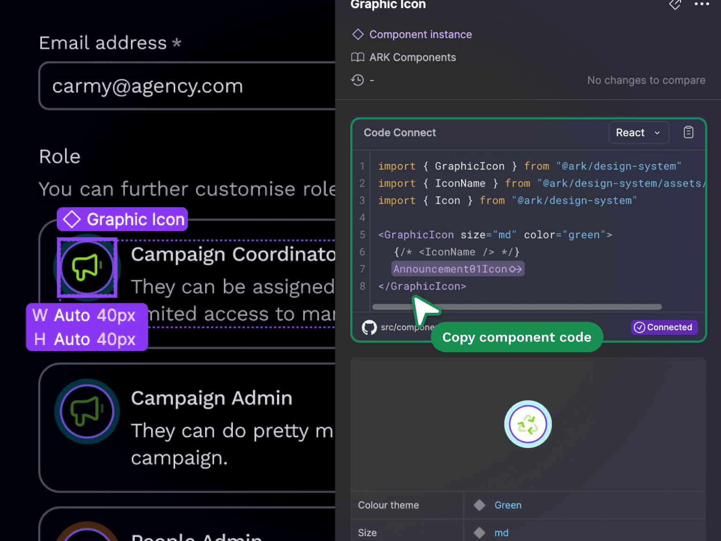Click the md size value
The image size is (721, 541).
point(501,533)
